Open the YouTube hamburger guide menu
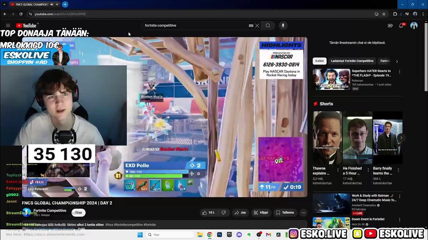This screenshot has height=240, width=428. 8,25
